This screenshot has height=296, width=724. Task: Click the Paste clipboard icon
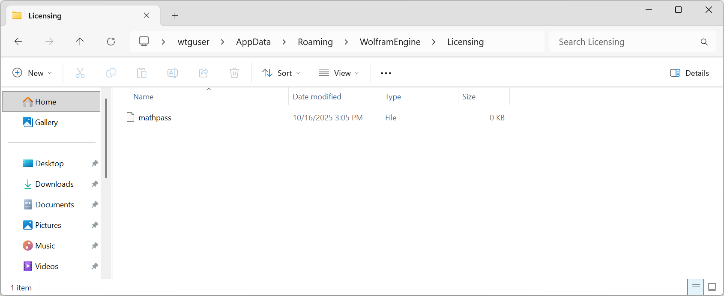142,73
